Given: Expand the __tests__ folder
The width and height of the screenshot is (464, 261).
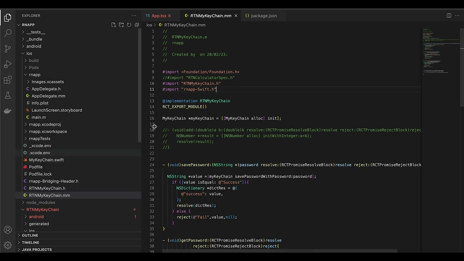Looking at the screenshot, I should (36, 32).
